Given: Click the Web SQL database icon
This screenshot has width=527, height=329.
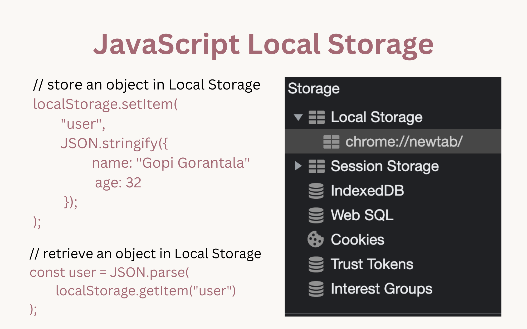Looking at the screenshot, I should [x=316, y=215].
